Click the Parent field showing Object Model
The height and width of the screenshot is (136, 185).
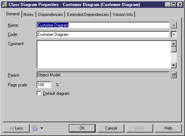point(103,75)
